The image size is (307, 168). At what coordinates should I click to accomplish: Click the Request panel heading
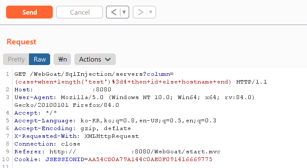pyautogui.click(x=21, y=42)
